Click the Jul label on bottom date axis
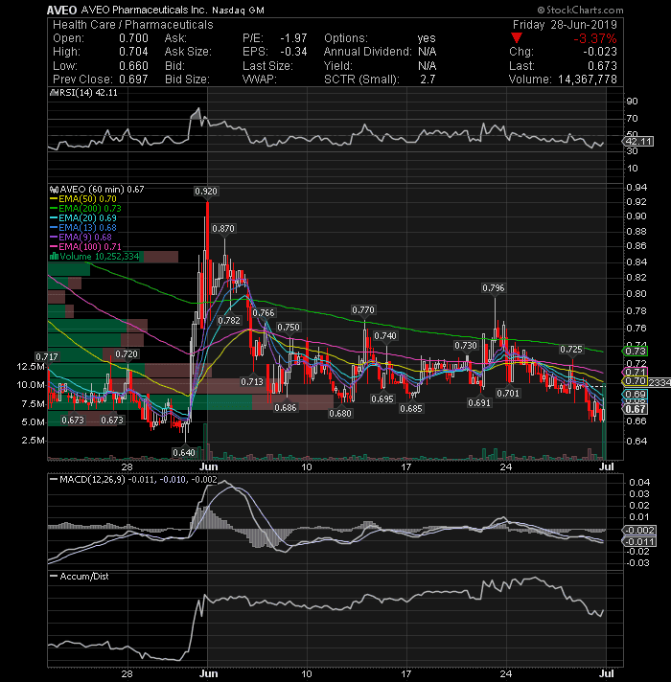 606,673
